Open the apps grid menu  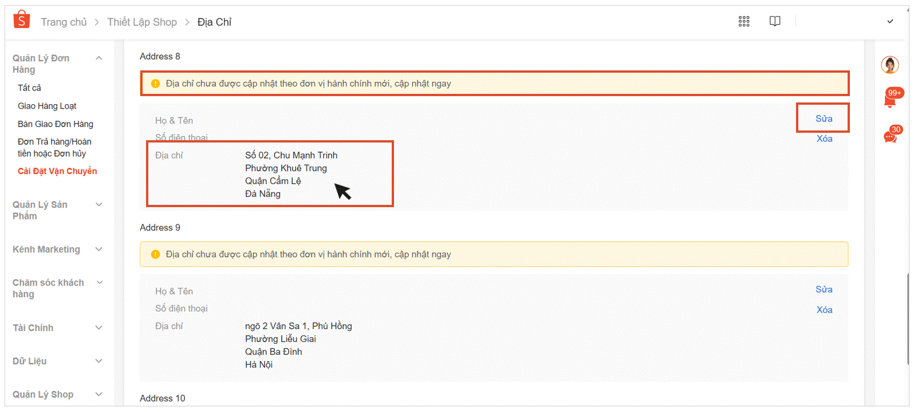pyautogui.click(x=744, y=22)
